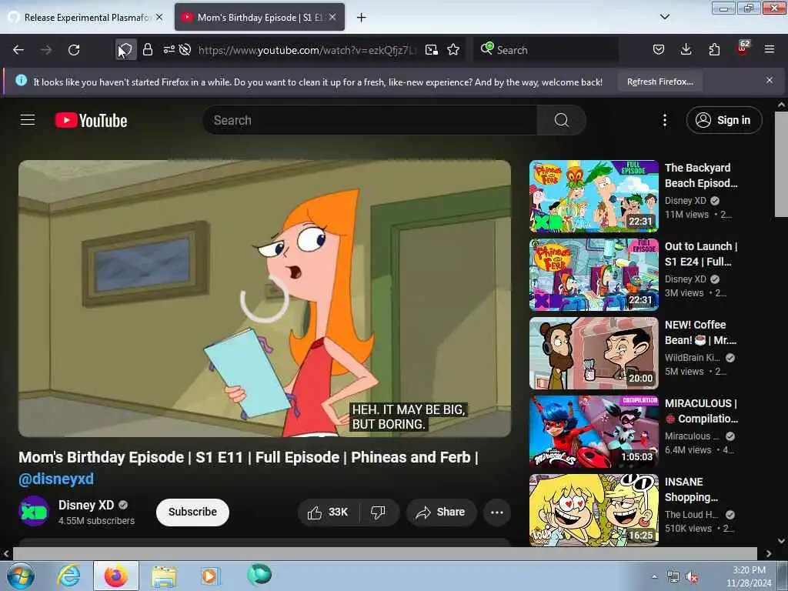This screenshot has height=591, width=788.
Task: Click the YouTube search magnifier button
Action: [561, 120]
